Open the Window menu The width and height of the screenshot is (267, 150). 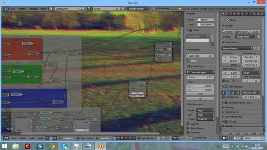[x=33, y=9]
